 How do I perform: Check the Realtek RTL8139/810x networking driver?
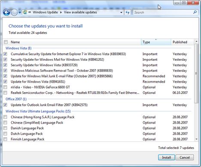(x=5, y=93)
